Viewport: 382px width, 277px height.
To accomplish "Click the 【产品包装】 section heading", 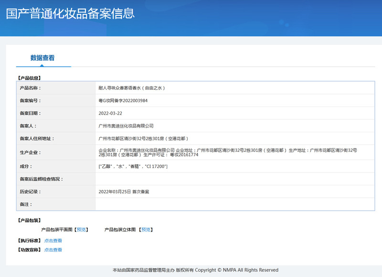I will pyautogui.click(x=29, y=221).
